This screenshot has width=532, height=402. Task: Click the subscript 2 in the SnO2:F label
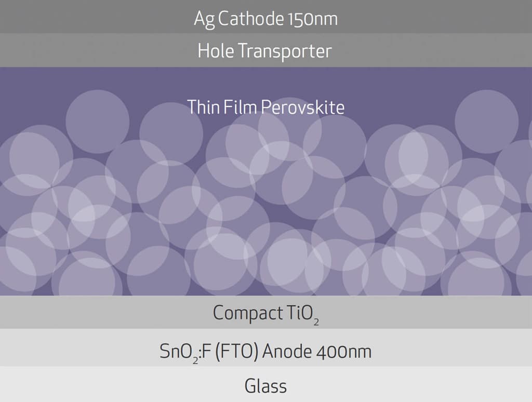(195, 360)
